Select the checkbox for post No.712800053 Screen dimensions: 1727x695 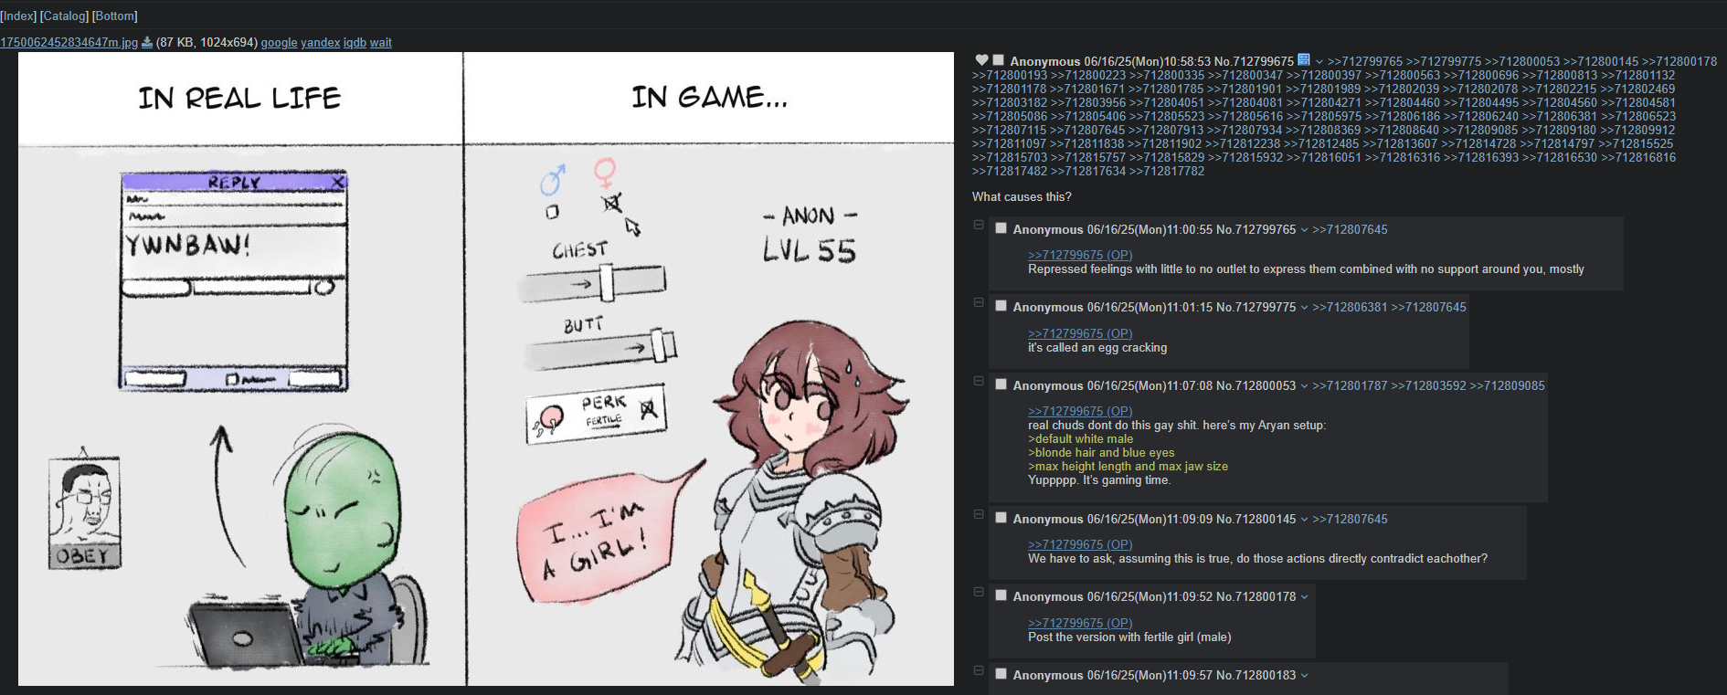[x=1001, y=384]
